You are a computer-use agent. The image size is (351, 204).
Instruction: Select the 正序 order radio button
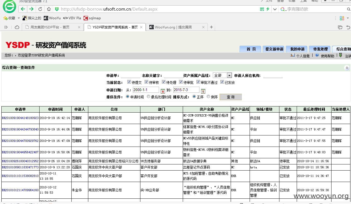click(194, 97)
